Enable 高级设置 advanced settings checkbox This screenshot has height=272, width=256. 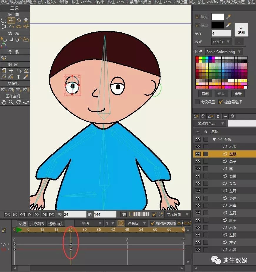click(x=197, y=102)
